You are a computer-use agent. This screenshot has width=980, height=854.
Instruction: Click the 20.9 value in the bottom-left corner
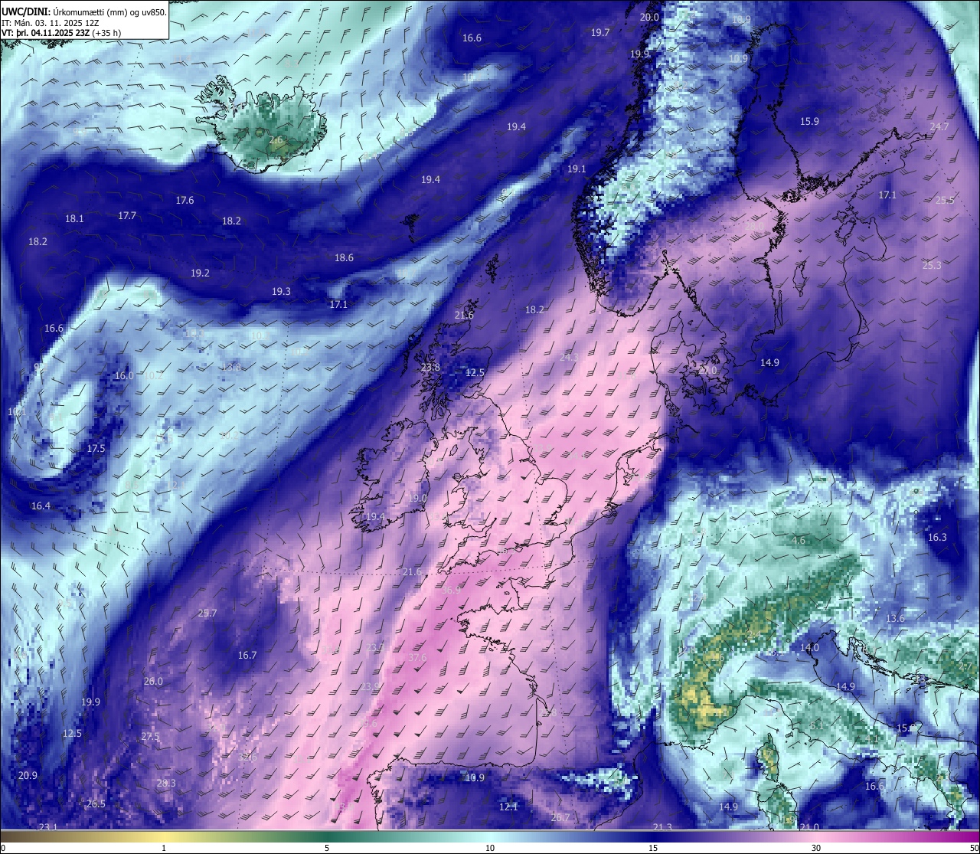click(28, 775)
